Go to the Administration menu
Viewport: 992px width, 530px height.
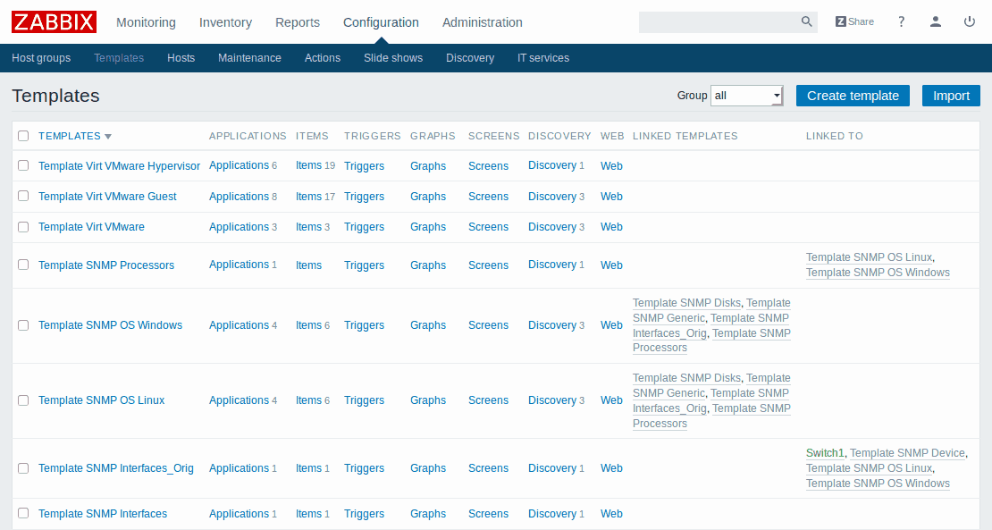(482, 22)
